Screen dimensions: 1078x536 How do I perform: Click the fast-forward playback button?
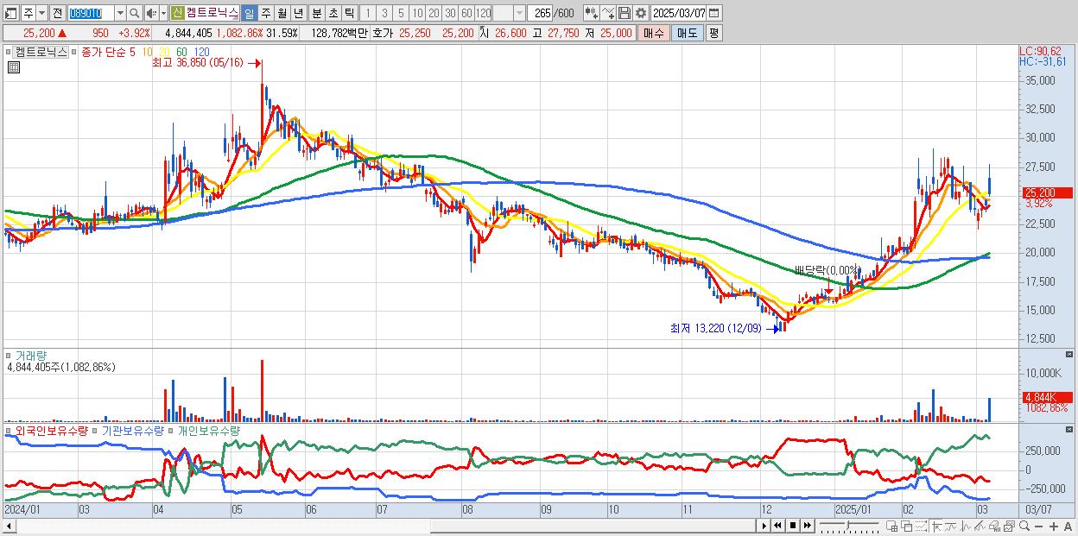coord(808,525)
